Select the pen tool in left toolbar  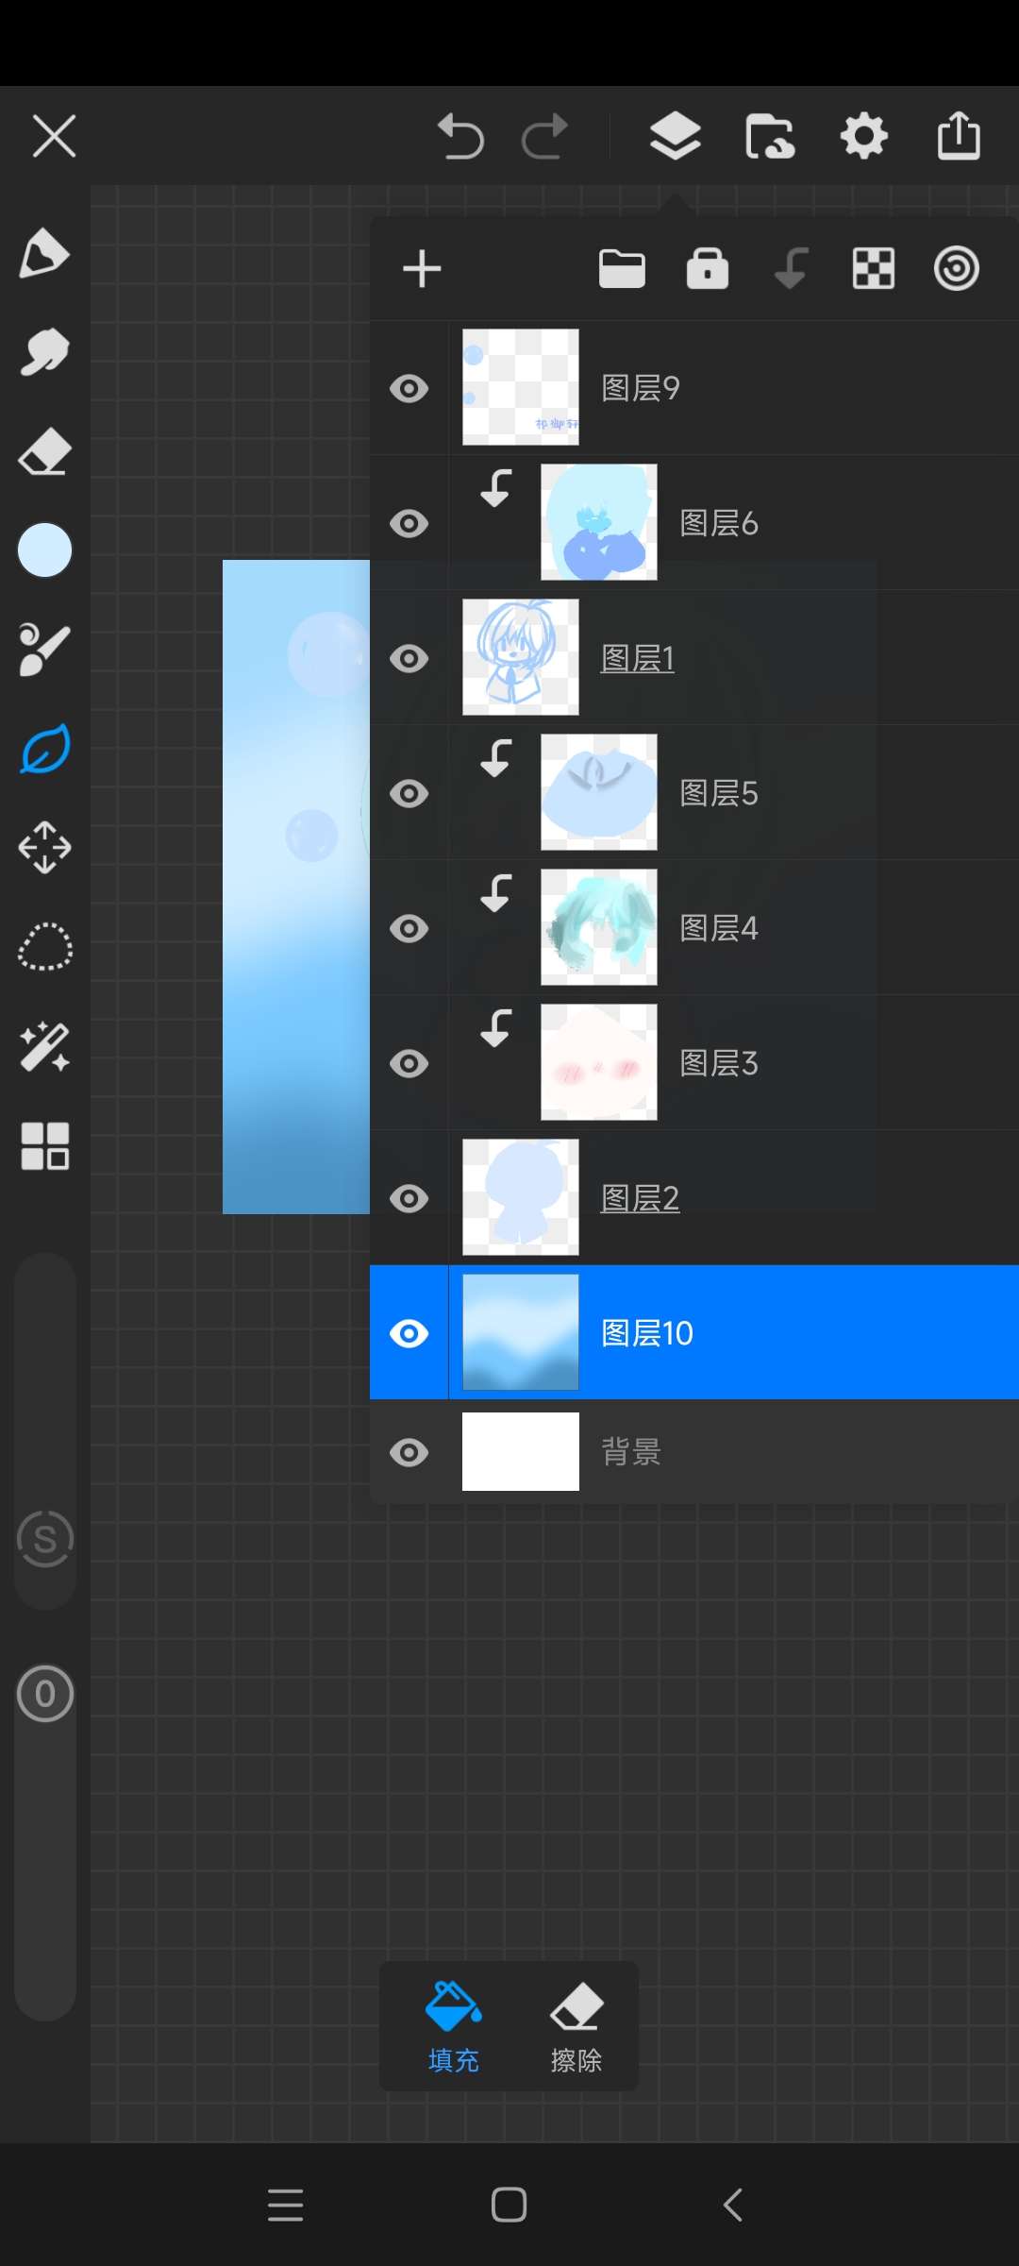(44, 253)
